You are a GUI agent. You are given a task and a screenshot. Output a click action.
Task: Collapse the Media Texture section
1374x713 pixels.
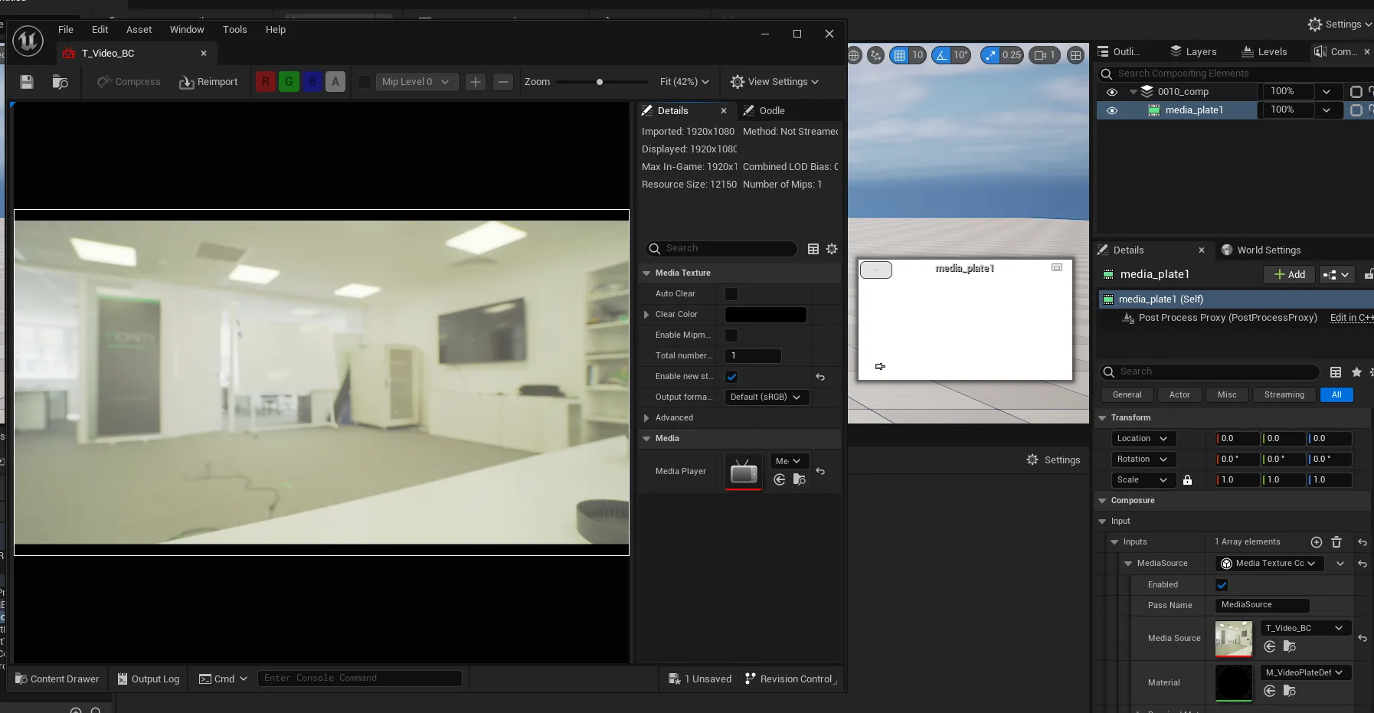tap(646, 273)
